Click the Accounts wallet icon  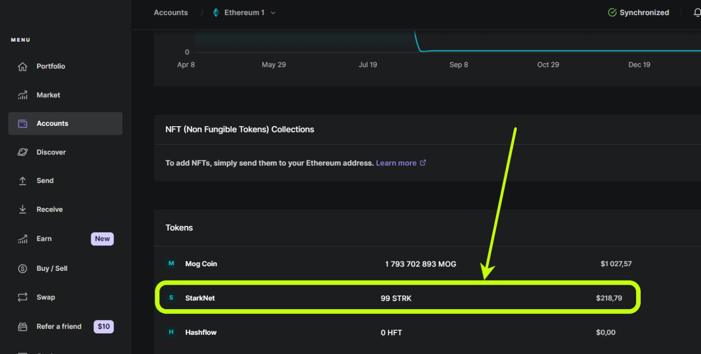coord(22,123)
